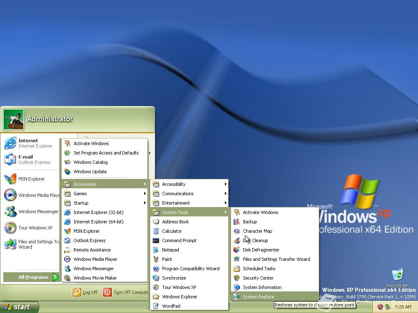Select the Disk Cleanup icon
The height and width of the screenshot is (313, 418).
236,240
